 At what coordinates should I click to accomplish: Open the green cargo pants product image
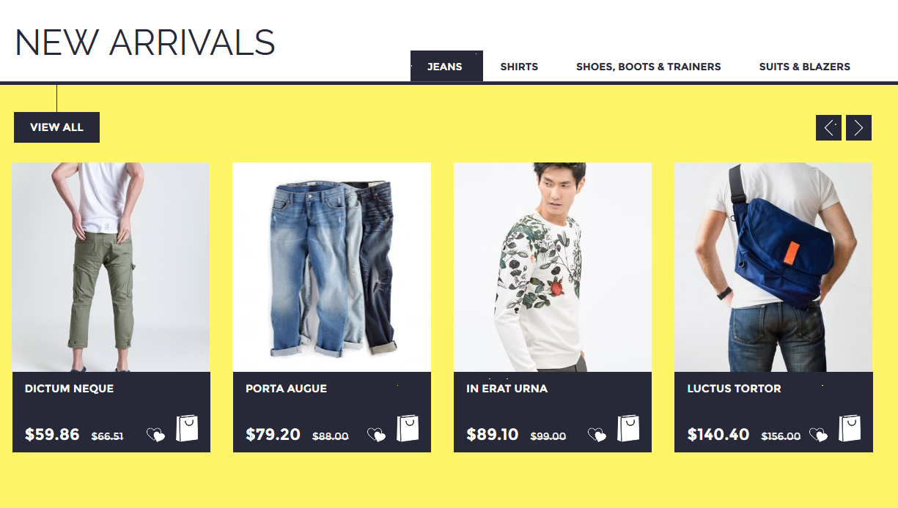coord(111,267)
